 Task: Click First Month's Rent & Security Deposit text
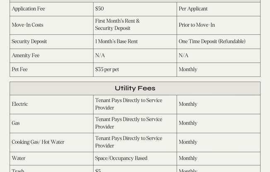[117, 25]
